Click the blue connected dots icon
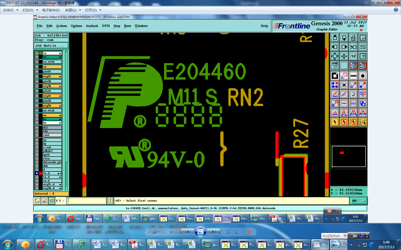Viewport: 401px width, 250px height. pyautogui.click(x=335, y=85)
